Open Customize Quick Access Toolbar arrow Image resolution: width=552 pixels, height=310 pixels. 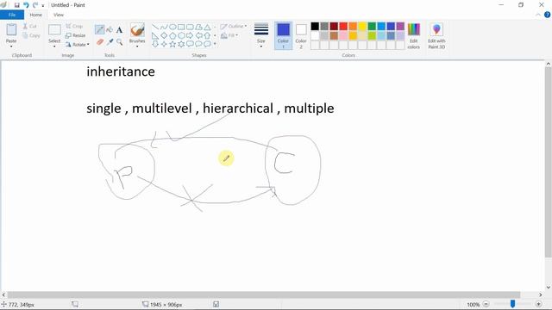[43, 6]
